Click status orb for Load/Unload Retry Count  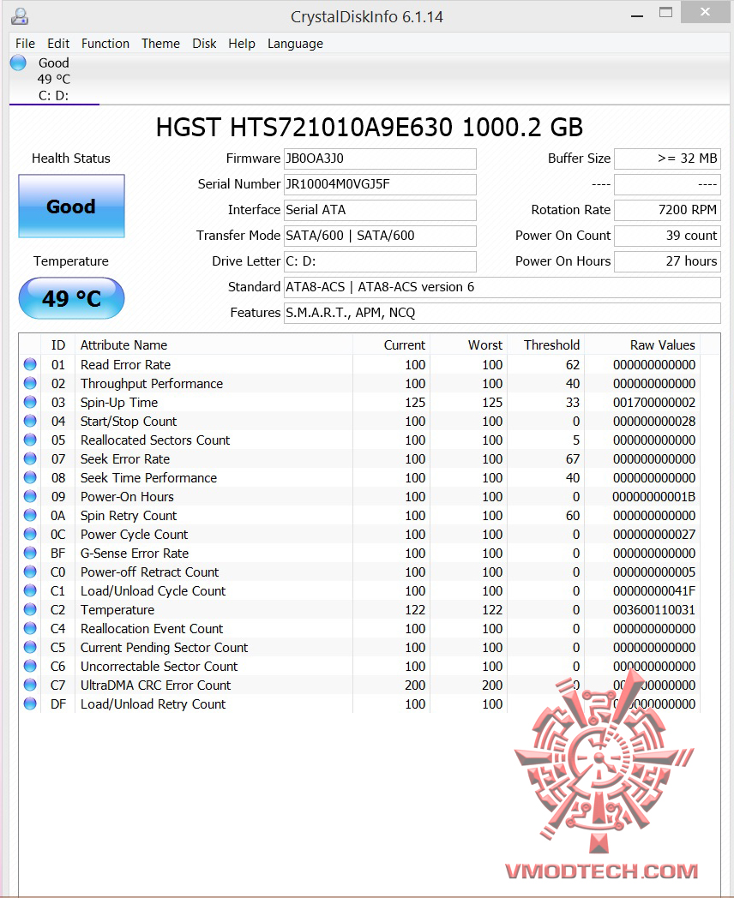30,703
